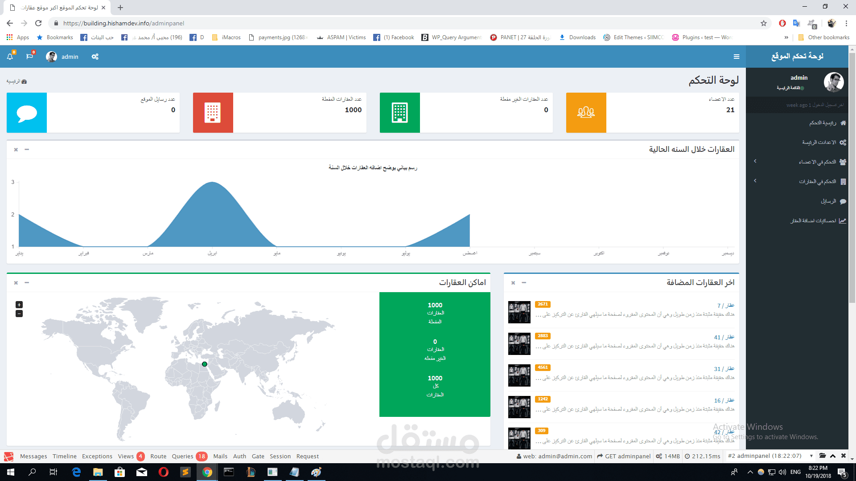Open the debugbar Timeline tab
Viewport: 856px width, 481px height.
coord(65,457)
